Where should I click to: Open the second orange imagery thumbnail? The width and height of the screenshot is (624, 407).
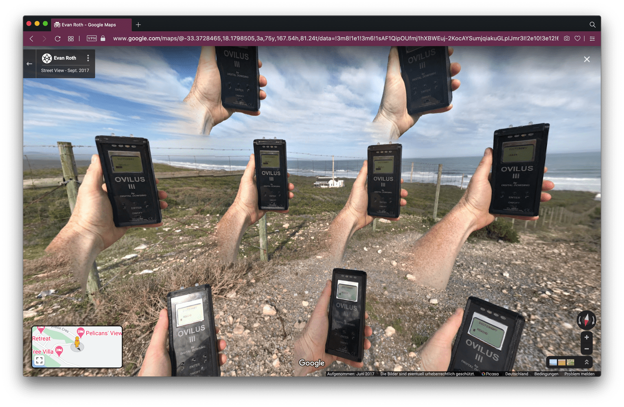(x=562, y=362)
